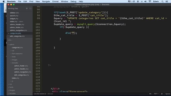Open admin_navigation.php in Working Files
This screenshot has height=96, width=171.
18,30
